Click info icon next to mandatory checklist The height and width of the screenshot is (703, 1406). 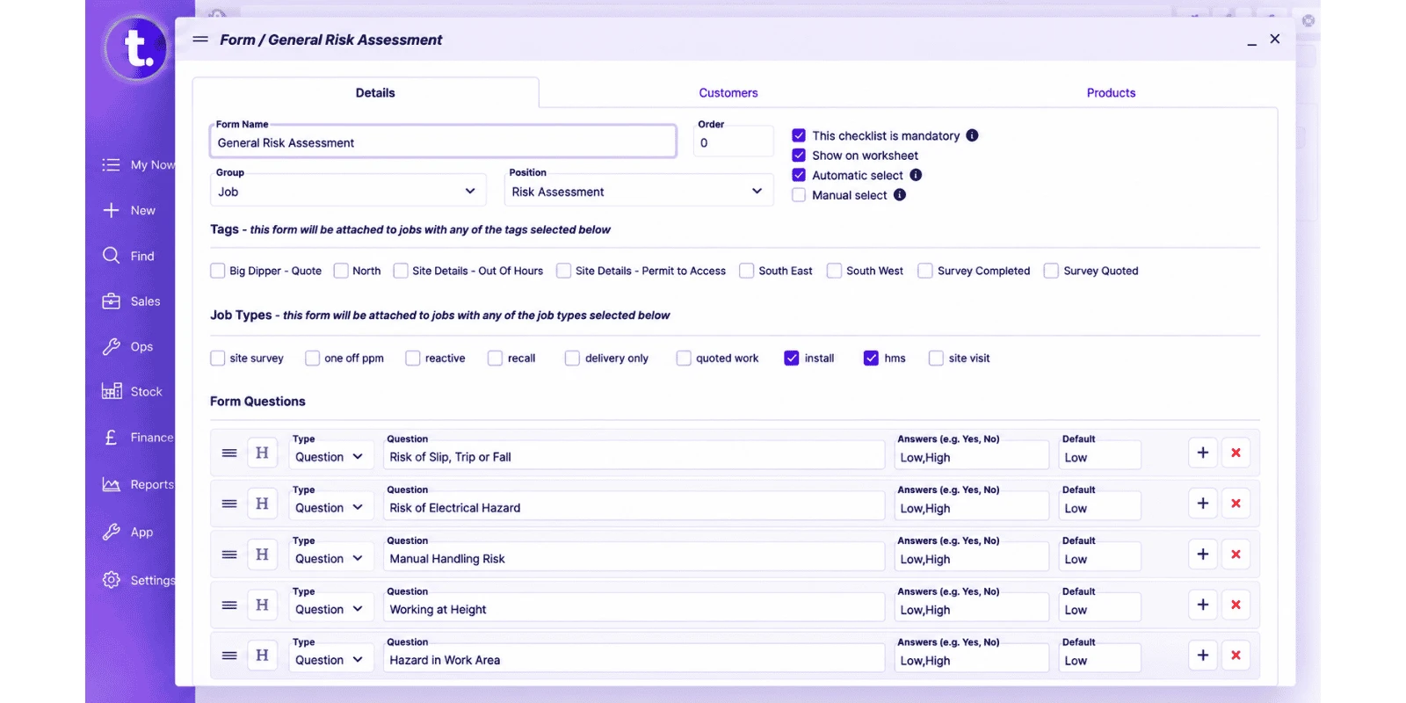(972, 135)
